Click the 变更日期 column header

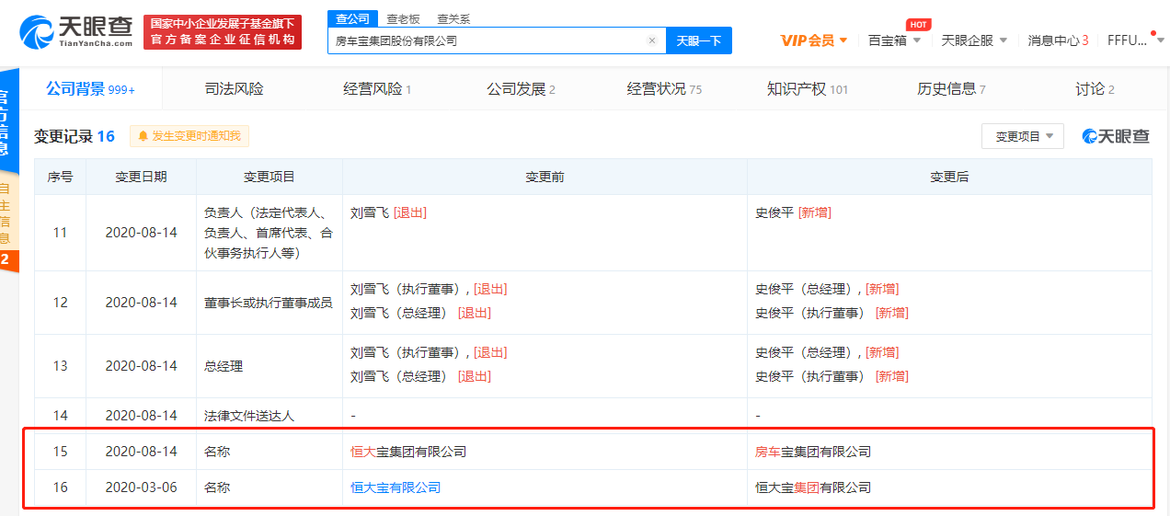tap(141, 177)
